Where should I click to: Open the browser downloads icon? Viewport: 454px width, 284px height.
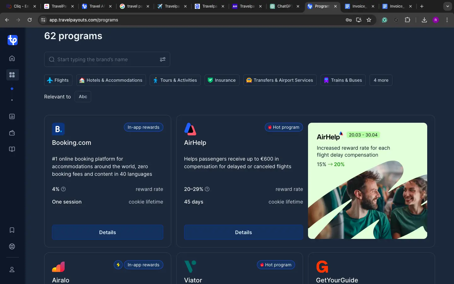coord(424,20)
